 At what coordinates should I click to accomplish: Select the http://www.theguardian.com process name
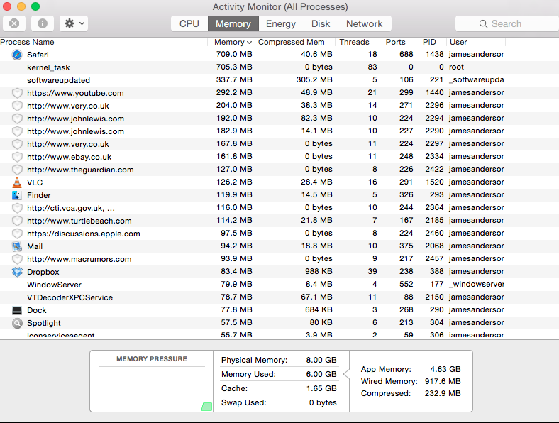(x=80, y=170)
